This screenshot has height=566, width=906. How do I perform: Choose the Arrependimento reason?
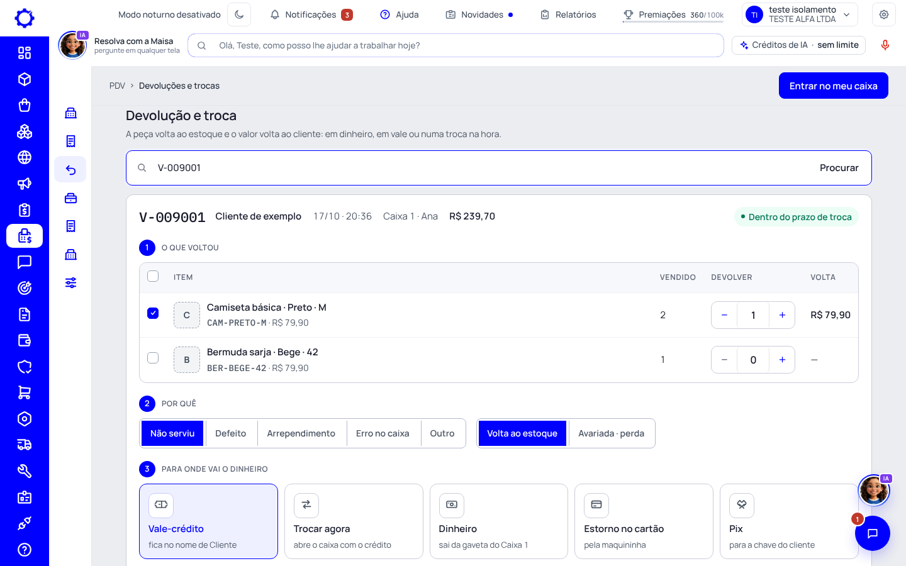click(x=301, y=433)
